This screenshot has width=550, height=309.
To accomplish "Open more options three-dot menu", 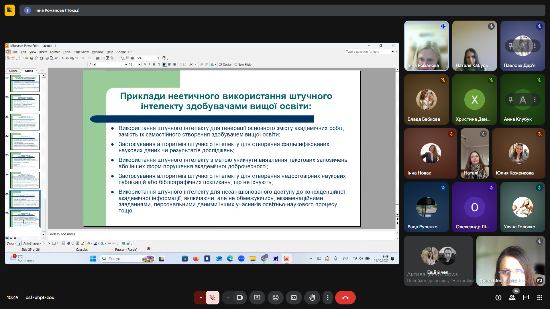I will click(327, 298).
